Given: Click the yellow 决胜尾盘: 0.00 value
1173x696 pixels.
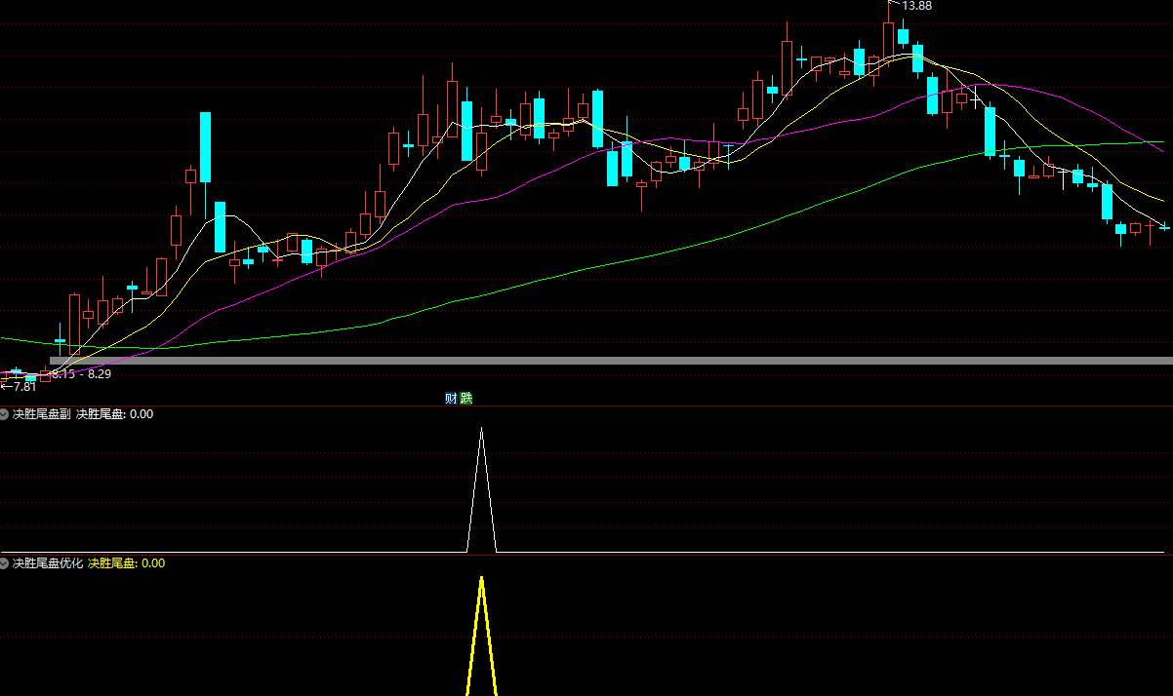Looking at the screenshot, I should click(127, 563).
